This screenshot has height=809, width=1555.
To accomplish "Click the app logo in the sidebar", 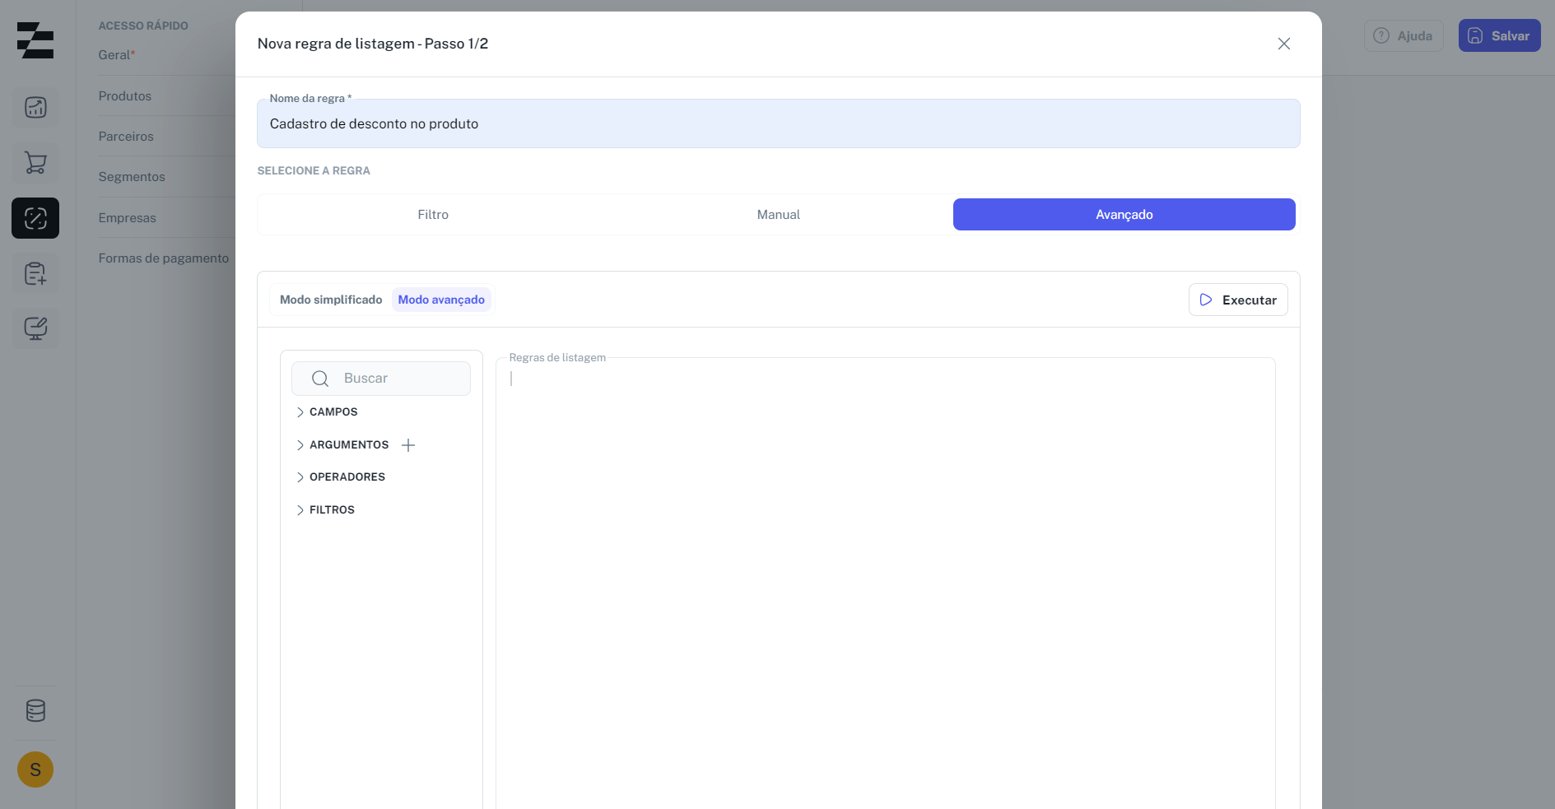I will (35, 40).
